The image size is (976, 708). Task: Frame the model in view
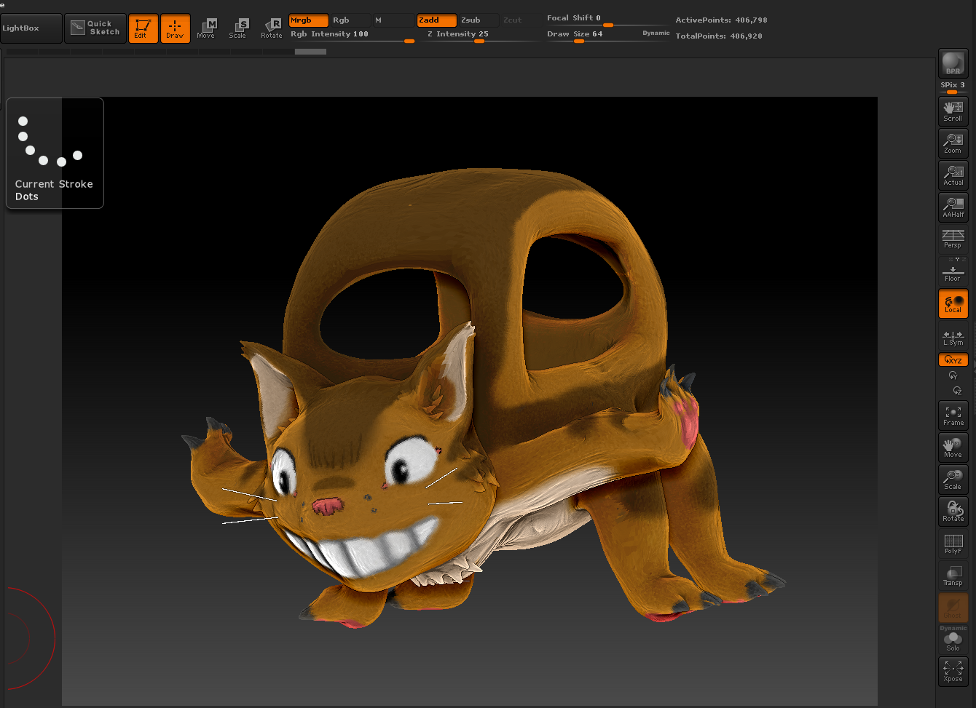coord(953,415)
